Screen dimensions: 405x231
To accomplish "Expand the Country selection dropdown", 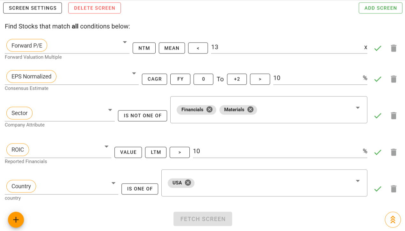I will [357, 181].
